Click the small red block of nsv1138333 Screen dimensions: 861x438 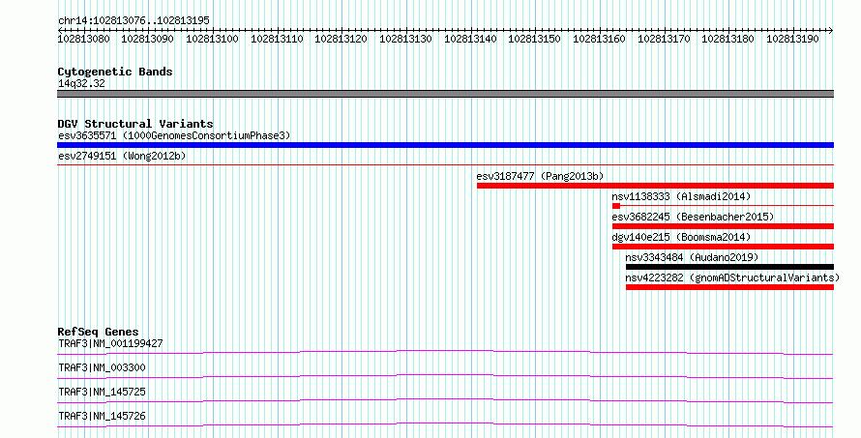point(616,206)
